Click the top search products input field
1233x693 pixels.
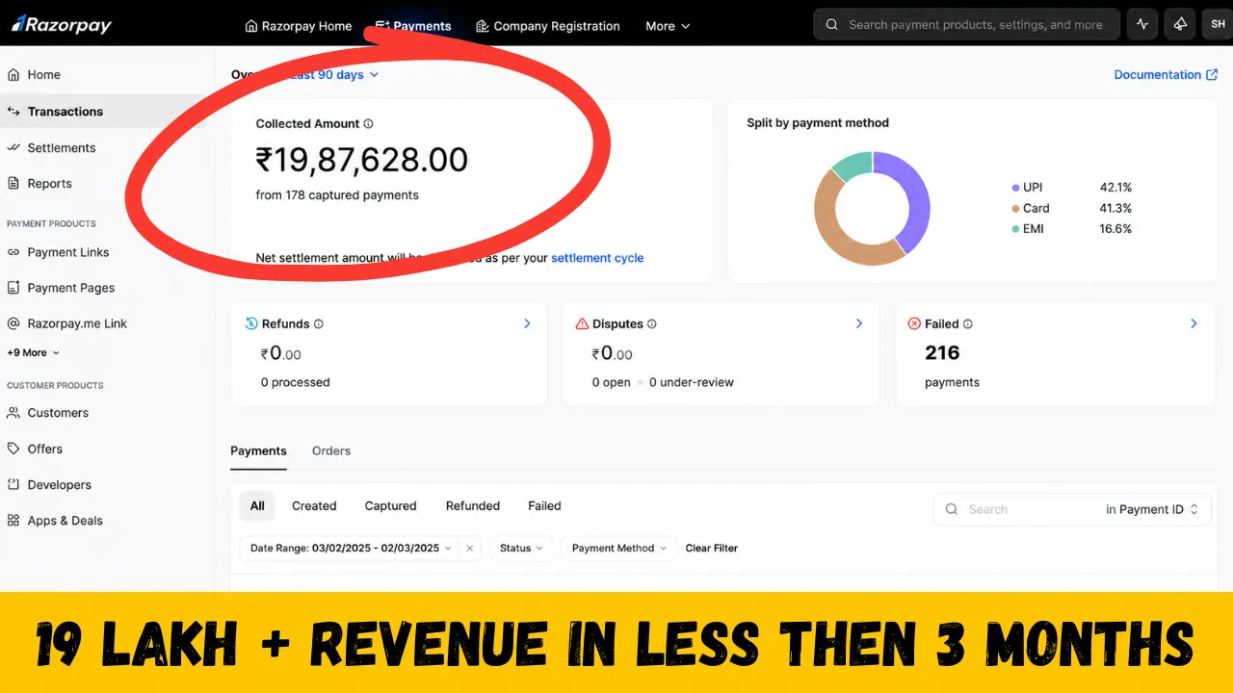[x=967, y=24]
